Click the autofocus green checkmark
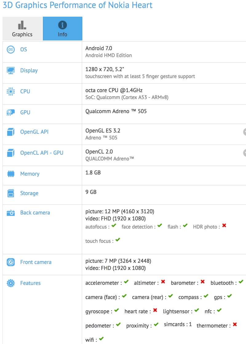The image size is (246, 344). click(114, 226)
